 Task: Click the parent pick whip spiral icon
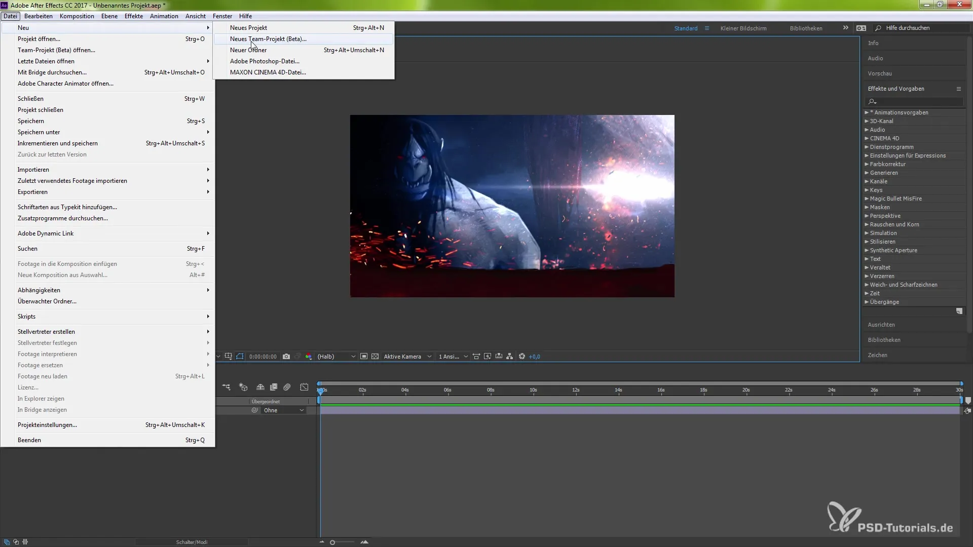point(255,410)
